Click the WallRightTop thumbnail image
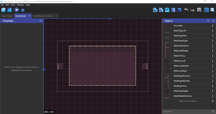 [167, 86]
